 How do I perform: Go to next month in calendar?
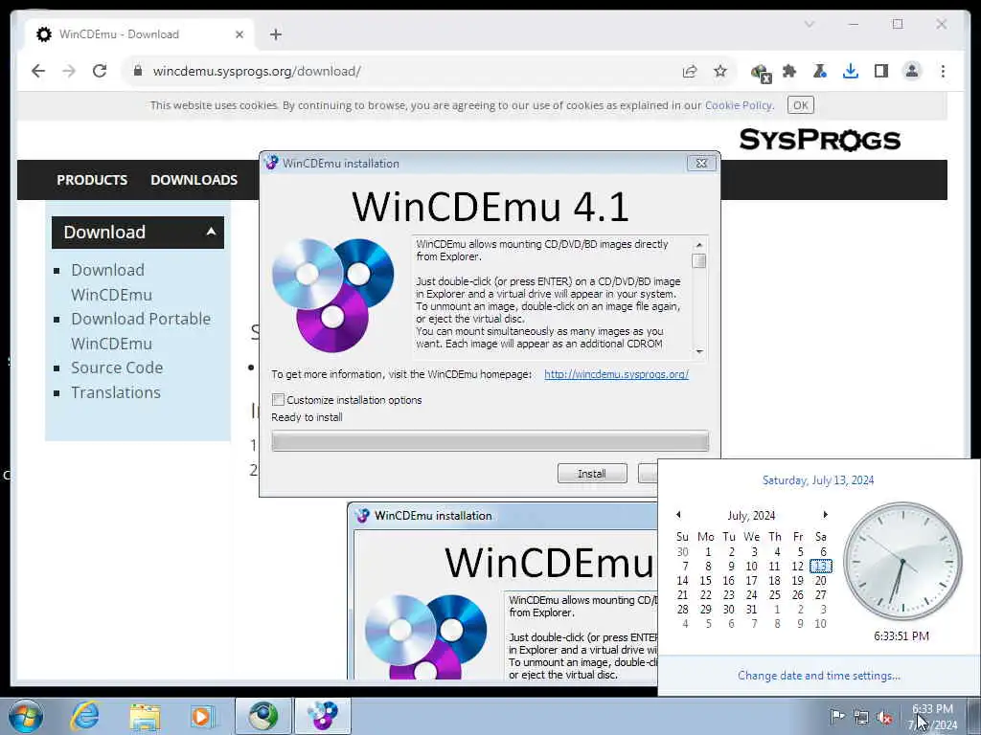(x=825, y=515)
